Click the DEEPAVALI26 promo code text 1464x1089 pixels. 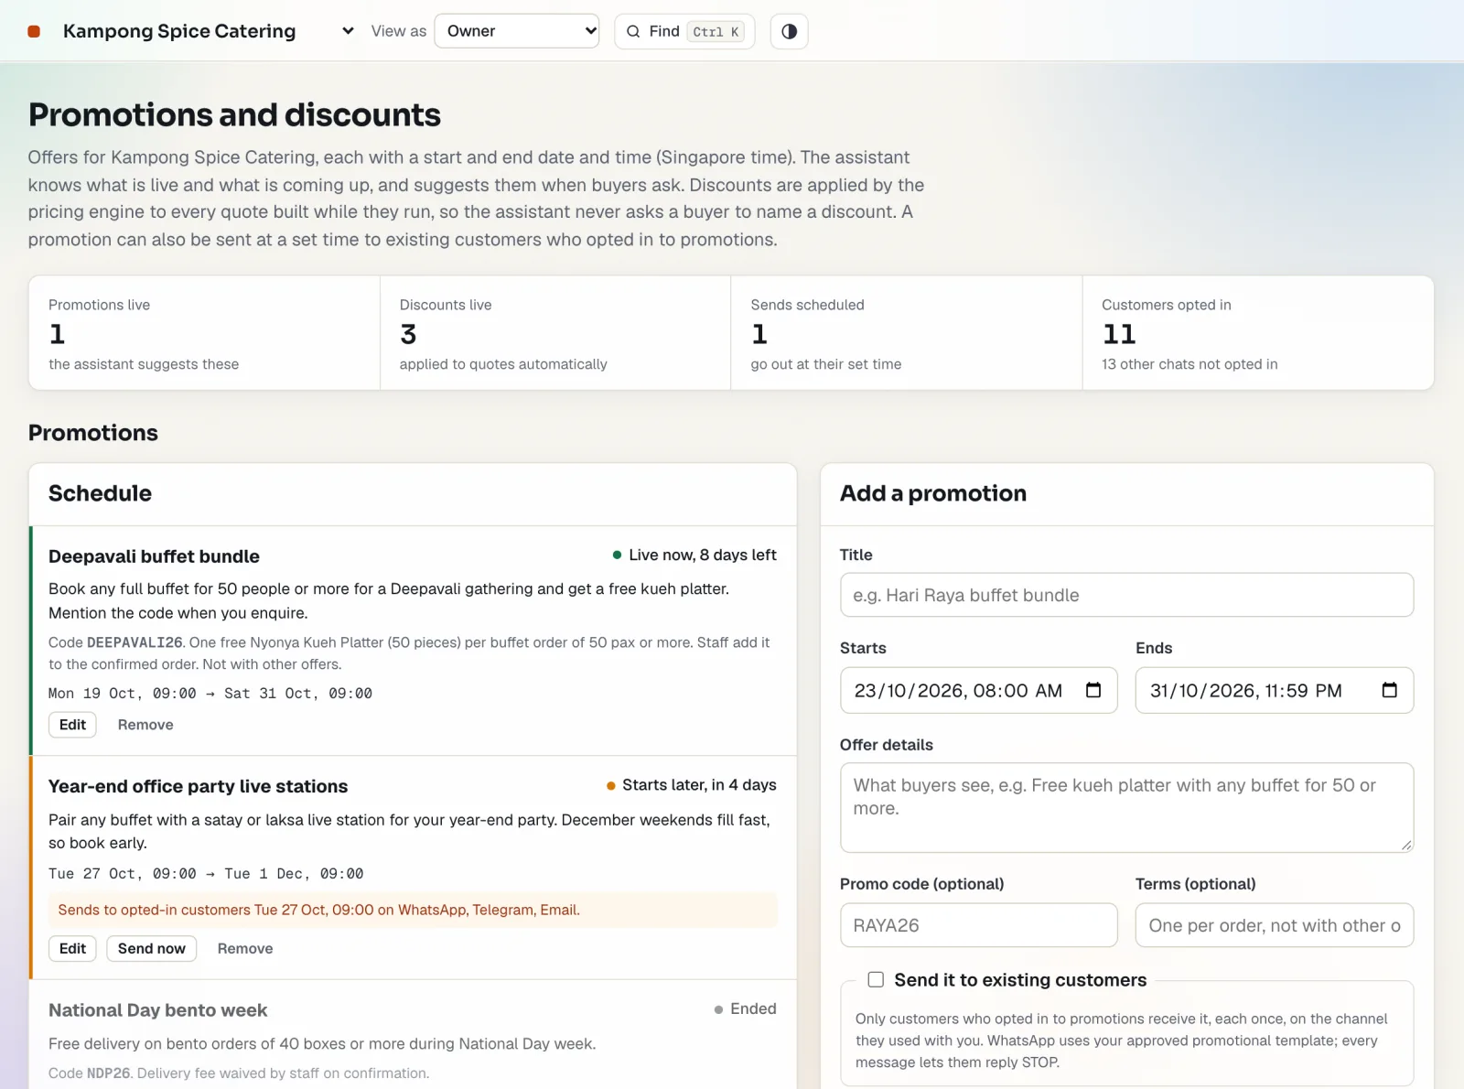click(x=135, y=642)
